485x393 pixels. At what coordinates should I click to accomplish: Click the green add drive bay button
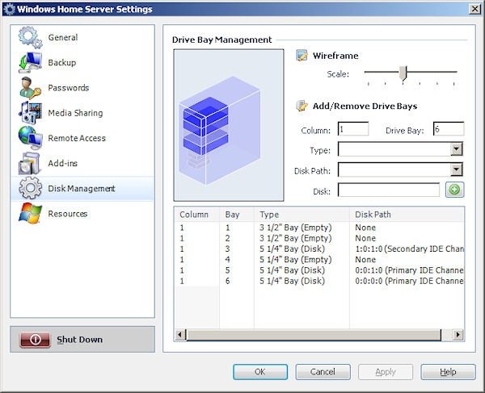[454, 190]
